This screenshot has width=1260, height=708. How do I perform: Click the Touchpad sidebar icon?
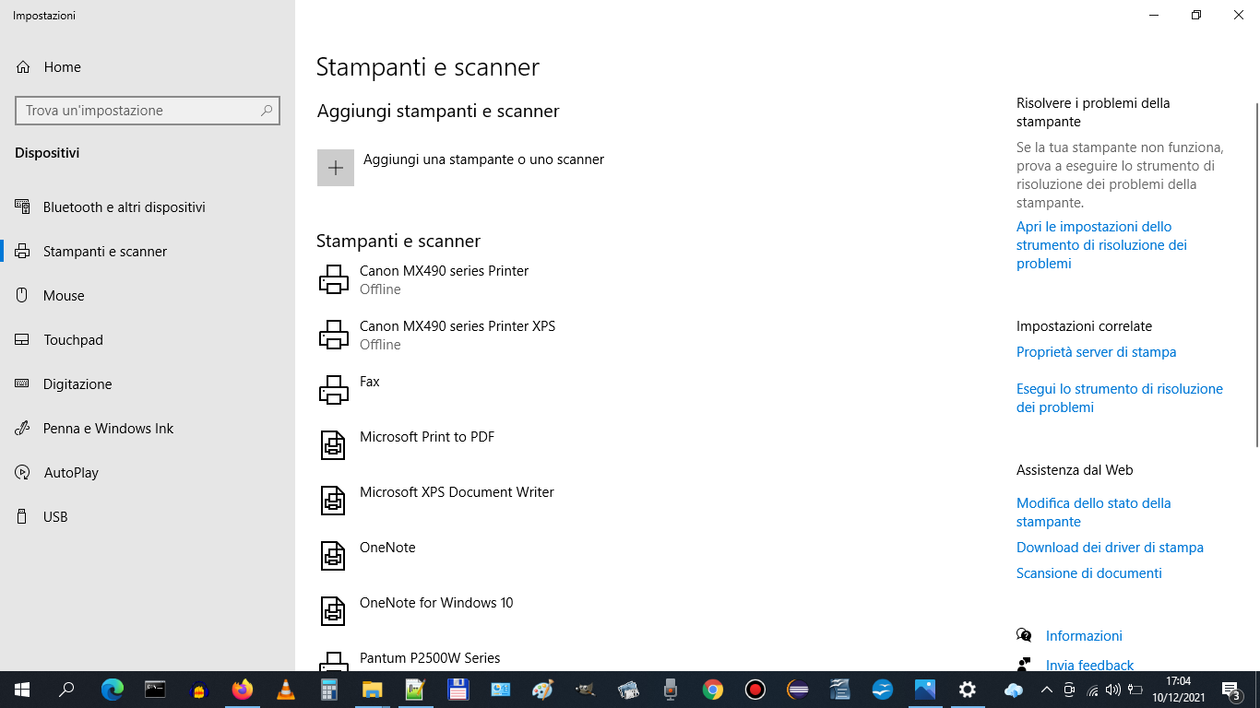(x=22, y=340)
